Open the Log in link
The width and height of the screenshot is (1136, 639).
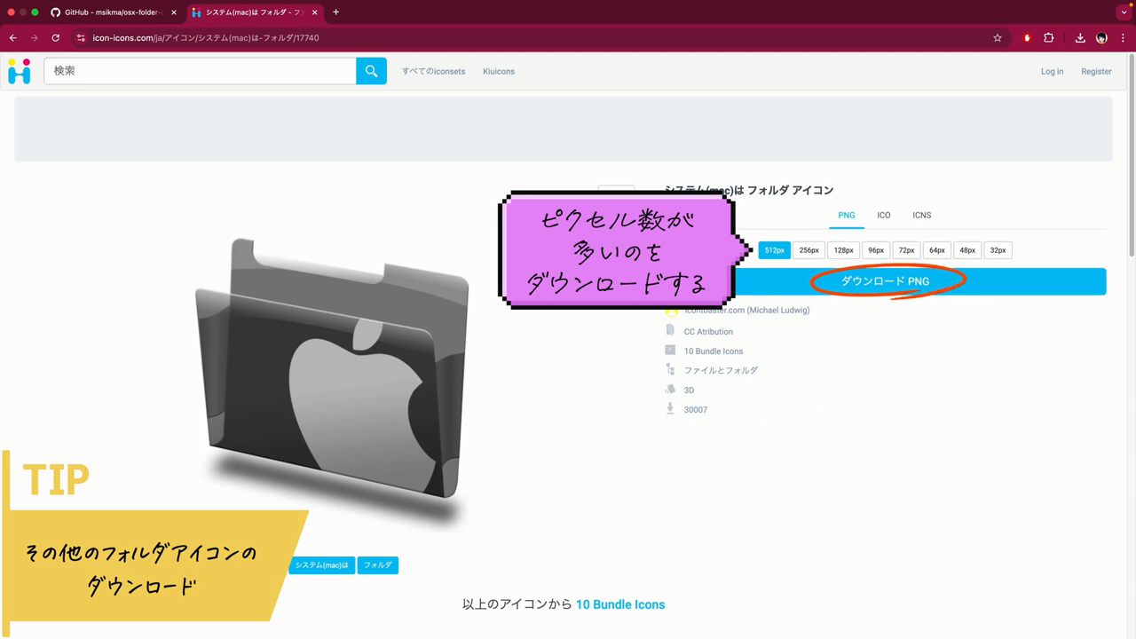[x=1052, y=72]
